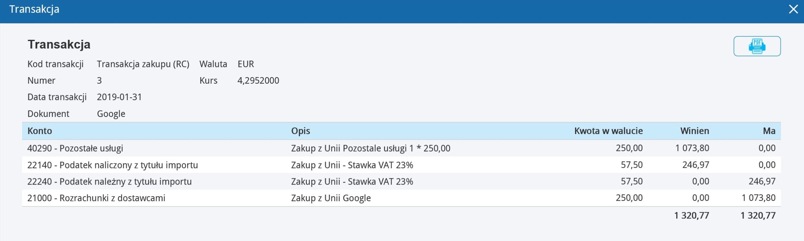Click the exchange rate 4,2952000
Screen dimensions: 804x241
[x=258, y=81]
